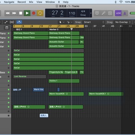Open the Window menu
Image resolution: width=135 pixels, height=135 pixels.
(50, 2)
